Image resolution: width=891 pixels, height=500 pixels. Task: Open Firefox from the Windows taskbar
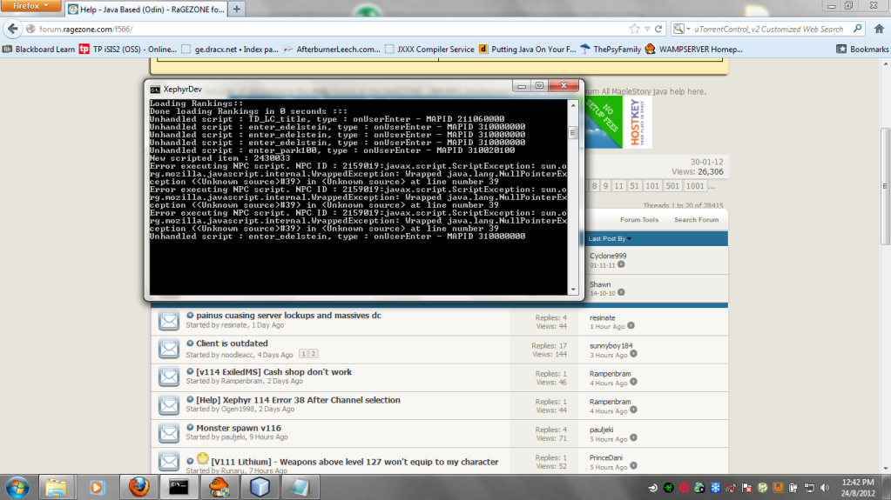139,486
